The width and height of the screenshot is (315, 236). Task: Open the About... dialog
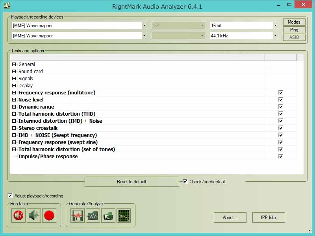pyautogui.click(x=230, y=218)
